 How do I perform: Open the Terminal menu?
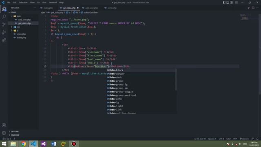[x=53, y=2]
